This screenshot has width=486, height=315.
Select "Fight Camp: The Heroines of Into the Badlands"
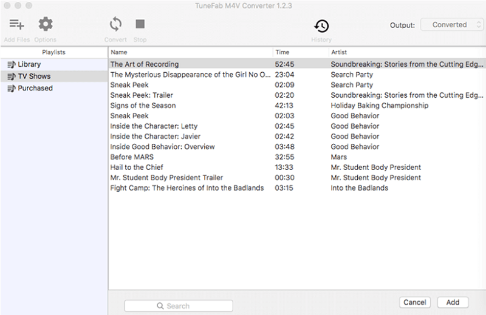tap(297, 188)
